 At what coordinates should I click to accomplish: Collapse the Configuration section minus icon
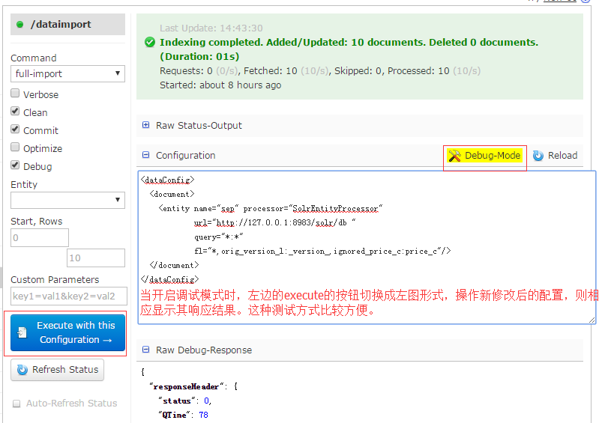(x=146, y=155)
